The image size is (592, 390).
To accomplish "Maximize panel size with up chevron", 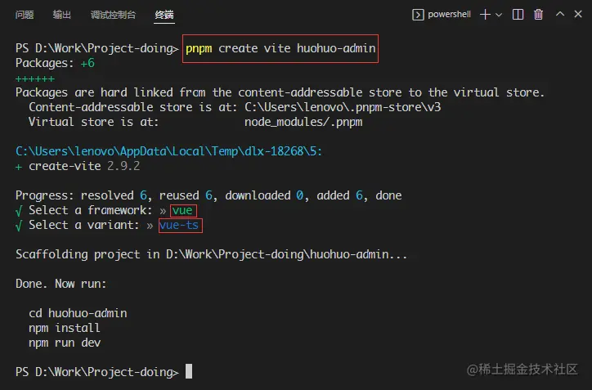I will click(x=560, y=14).
